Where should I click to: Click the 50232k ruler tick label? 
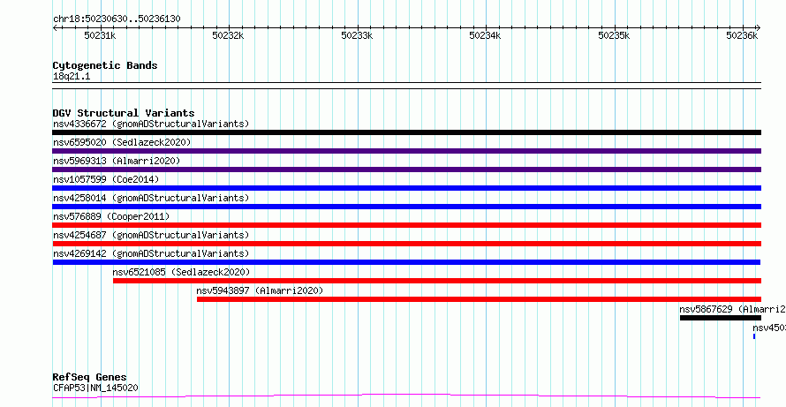tap(228, 35)
